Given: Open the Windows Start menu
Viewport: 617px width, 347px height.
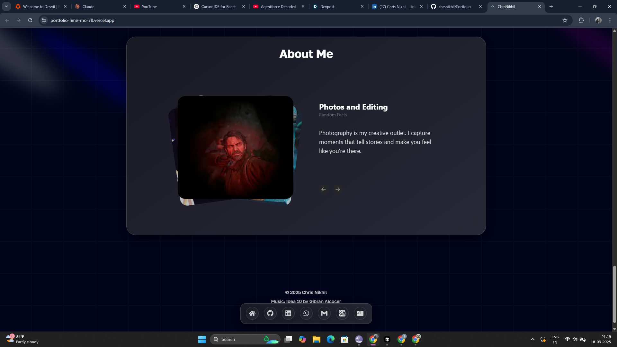Looking at the screenshot, I should point(202,339).
